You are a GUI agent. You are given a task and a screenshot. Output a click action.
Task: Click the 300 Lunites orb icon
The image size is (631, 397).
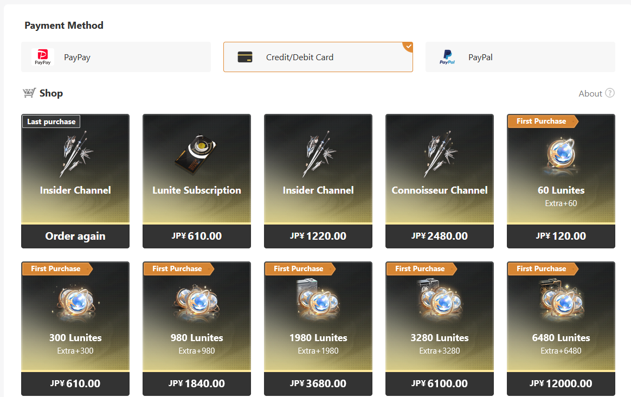click(75, 303)
